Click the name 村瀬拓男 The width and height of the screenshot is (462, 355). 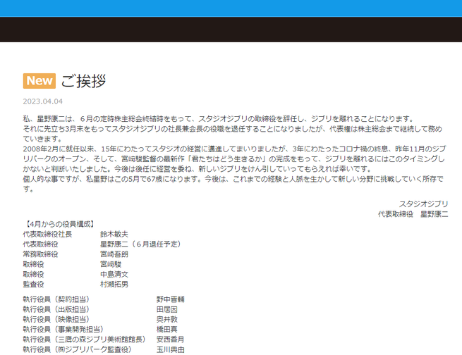click(114, 284)
